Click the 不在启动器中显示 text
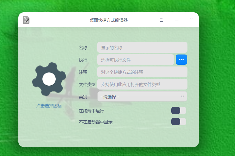Viewport: 235px width, 156px height. click(x=96, y=122)
